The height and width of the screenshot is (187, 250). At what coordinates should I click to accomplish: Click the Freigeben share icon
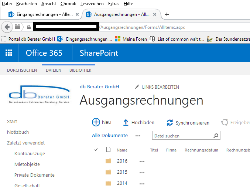(x=225, y=122)
